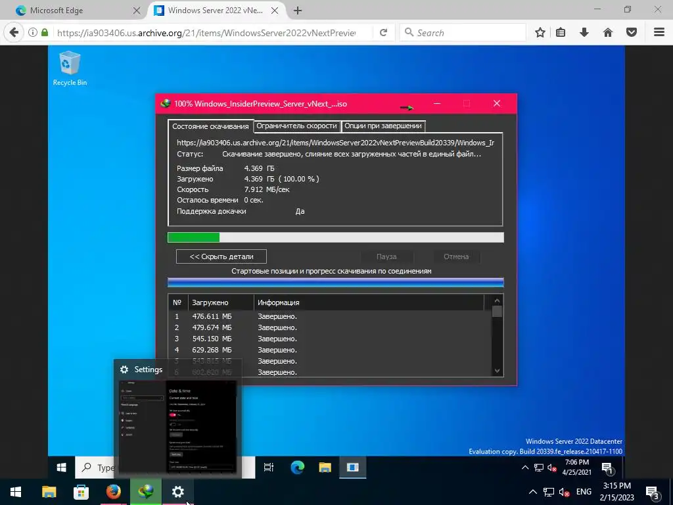This screenshot has height=505, width=673.
Task: Open Task View in inner taskbar
Action: pyautogui.click(x=269, y=468)
